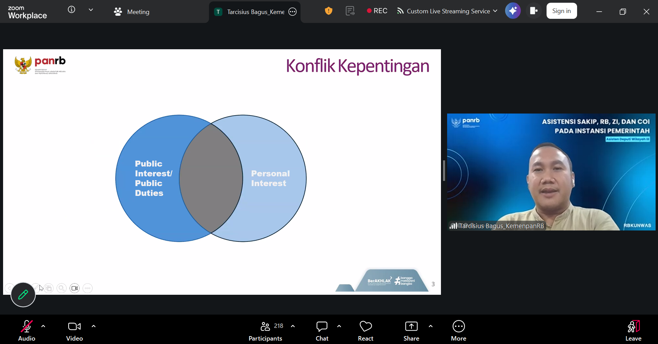Open React emoji menu

coord(366,331)
